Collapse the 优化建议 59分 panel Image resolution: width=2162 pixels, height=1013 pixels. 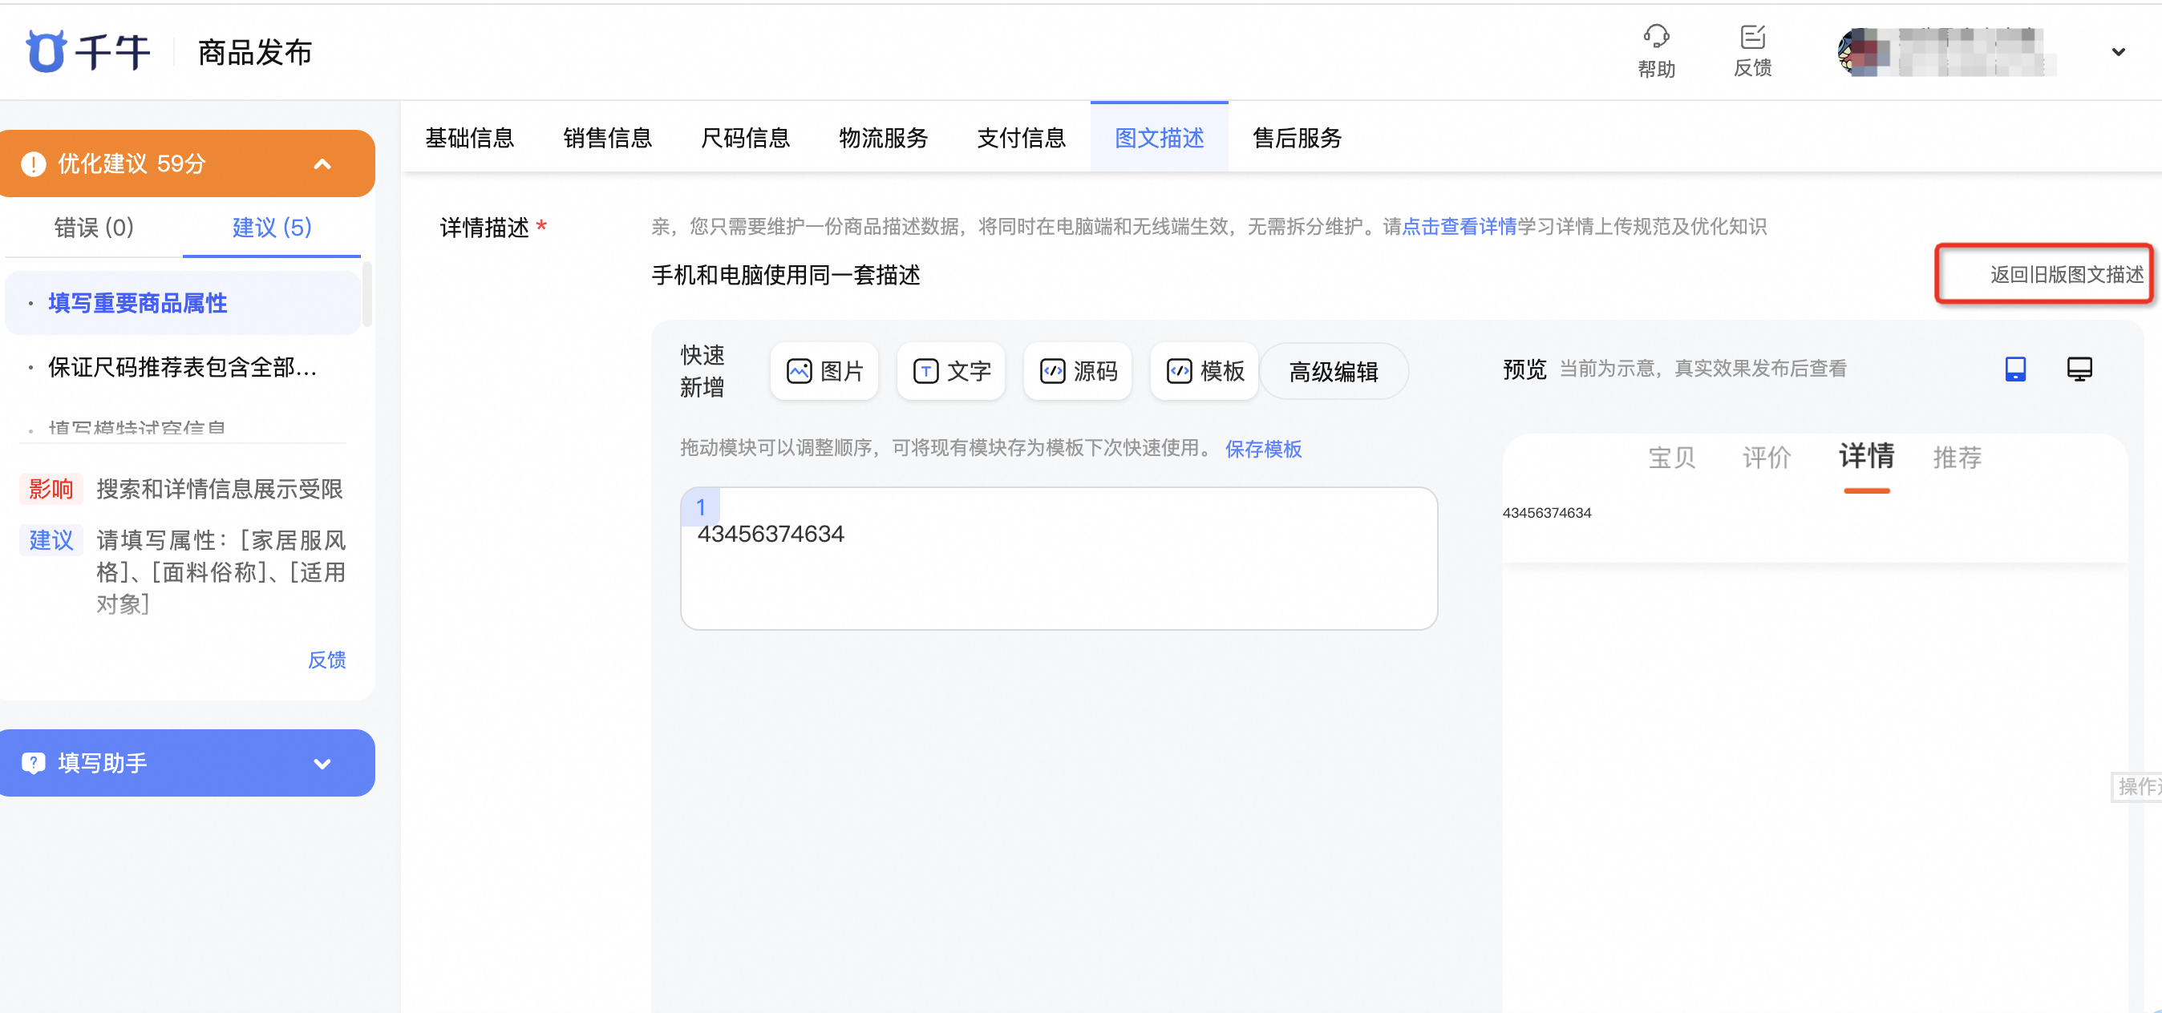(x=322, y=164)
